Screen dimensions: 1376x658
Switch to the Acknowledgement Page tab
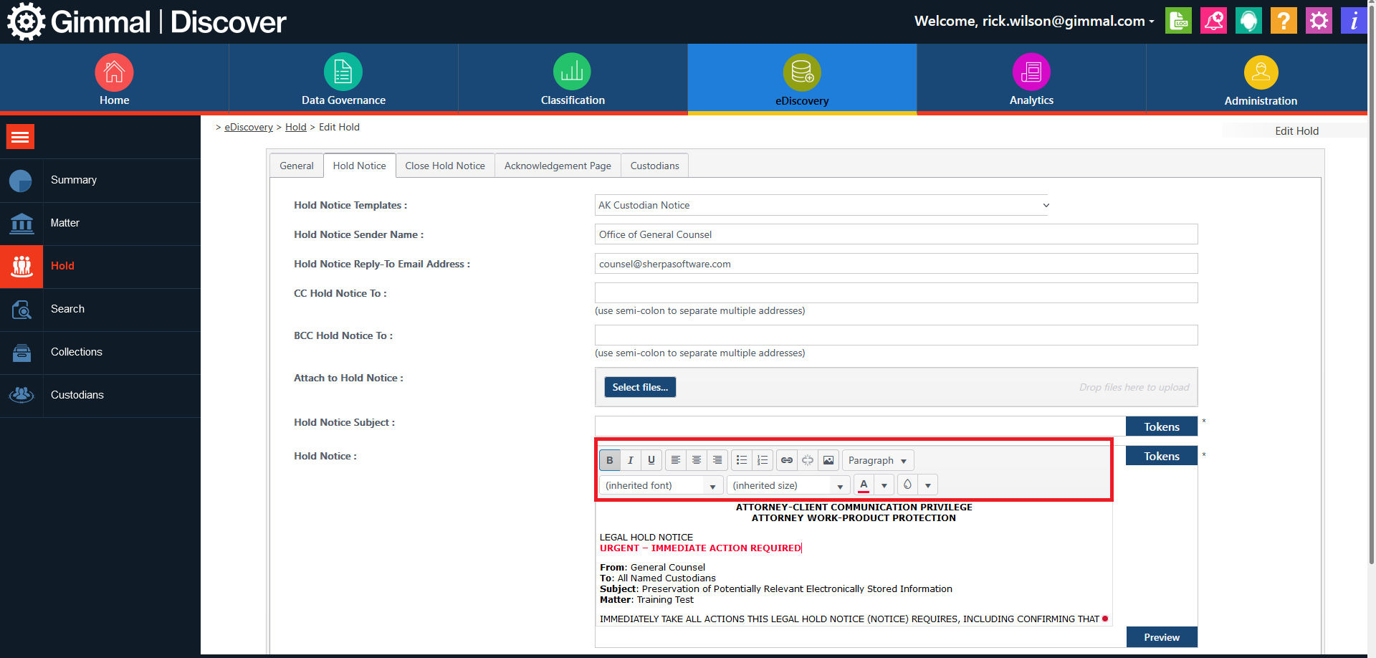pyautogui.click(x=558, y=165)
